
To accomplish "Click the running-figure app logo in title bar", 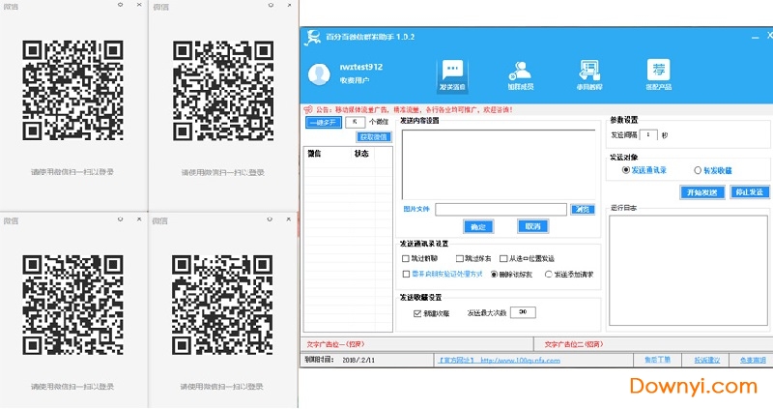I will [312, 38].
